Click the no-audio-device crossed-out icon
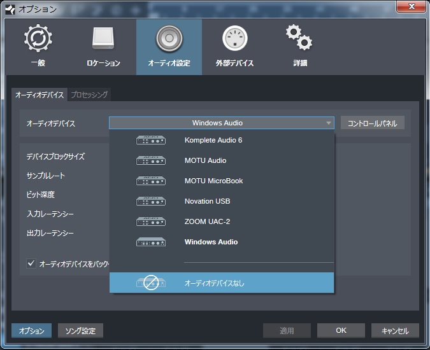Viewport: 430px width, 350px height. tap(151, 283)
